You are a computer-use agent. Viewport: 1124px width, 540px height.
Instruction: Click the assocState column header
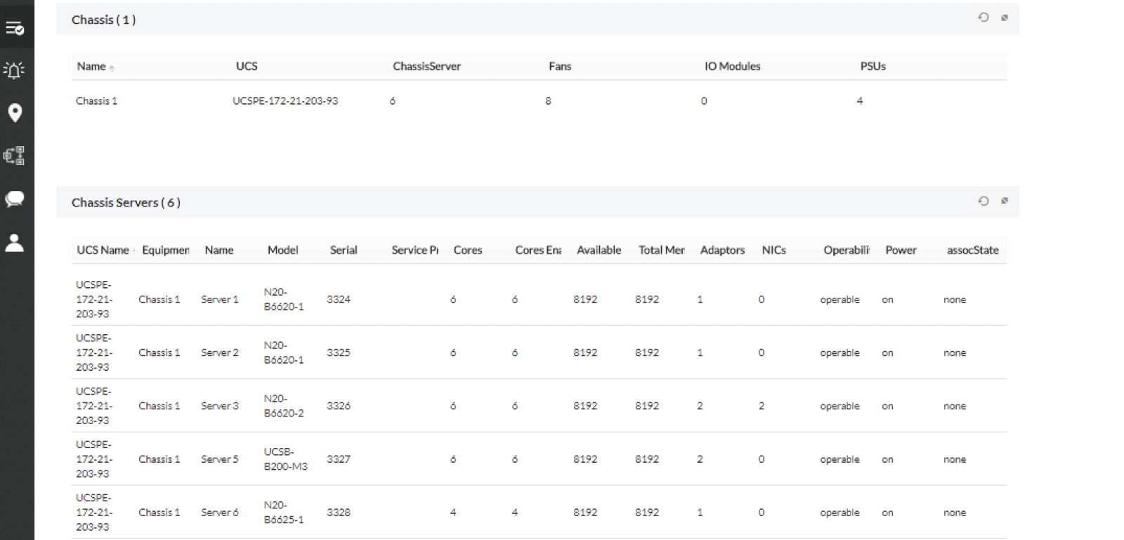click(972, 250)
